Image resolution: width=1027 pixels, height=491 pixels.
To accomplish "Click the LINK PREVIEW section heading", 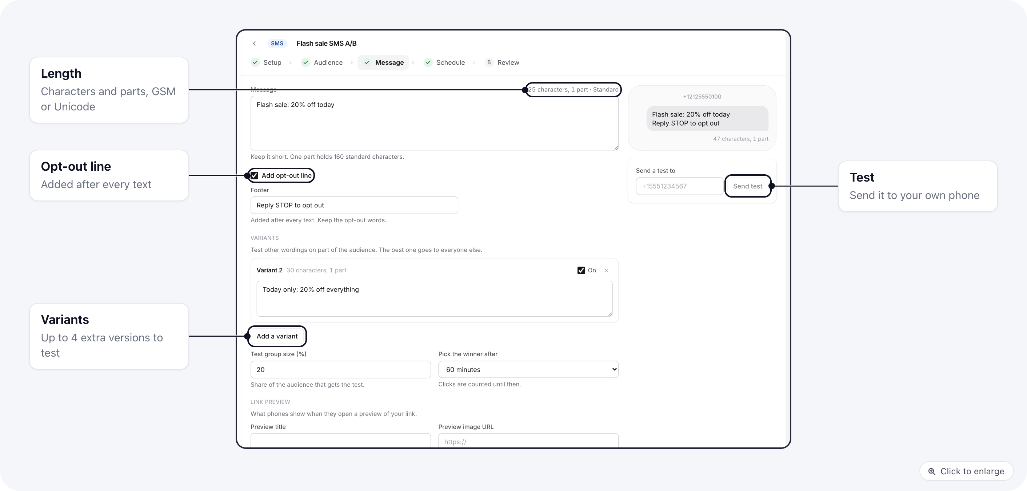I will tap(270, 402).
